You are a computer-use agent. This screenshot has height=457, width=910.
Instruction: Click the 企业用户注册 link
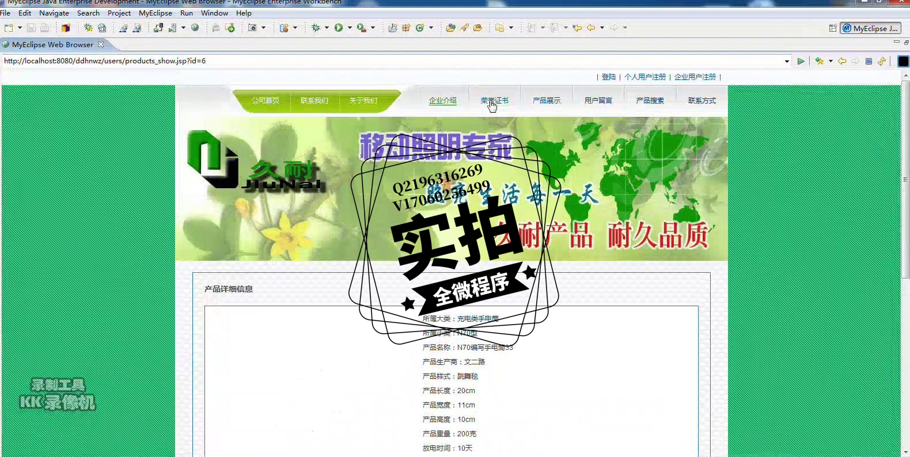click(695, 77)
